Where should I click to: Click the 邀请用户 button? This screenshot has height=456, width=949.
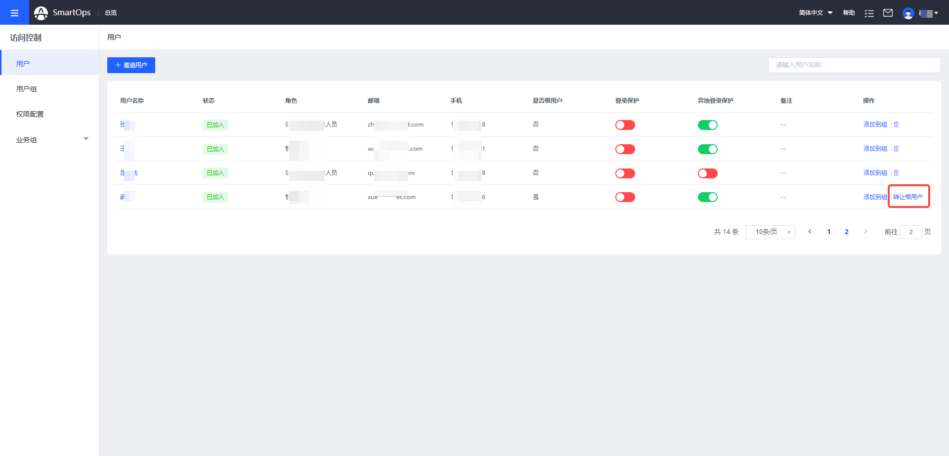[131, 65]
